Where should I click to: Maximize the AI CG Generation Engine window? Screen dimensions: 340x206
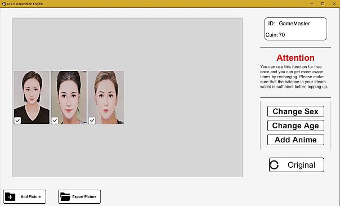[x=323, y=4]
